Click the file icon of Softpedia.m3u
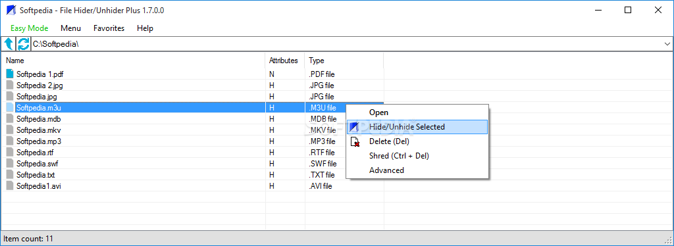Viewport: 674px width, 246px height. [10, 107]
